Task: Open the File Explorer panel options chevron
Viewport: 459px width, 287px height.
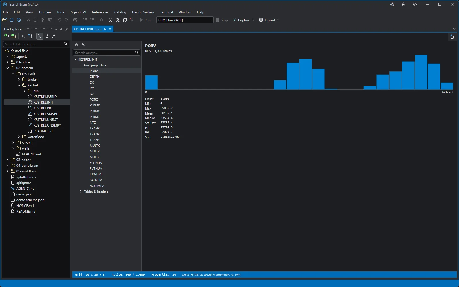Action: [56, 29]
